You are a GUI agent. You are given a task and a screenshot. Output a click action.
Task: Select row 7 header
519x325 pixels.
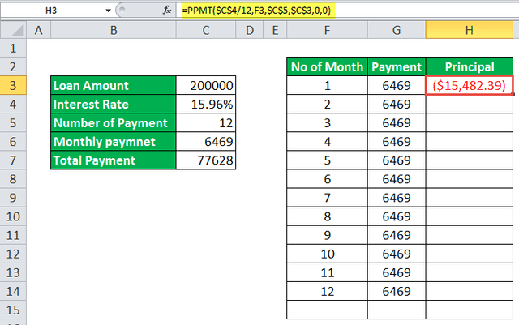[x=13, y=160]
